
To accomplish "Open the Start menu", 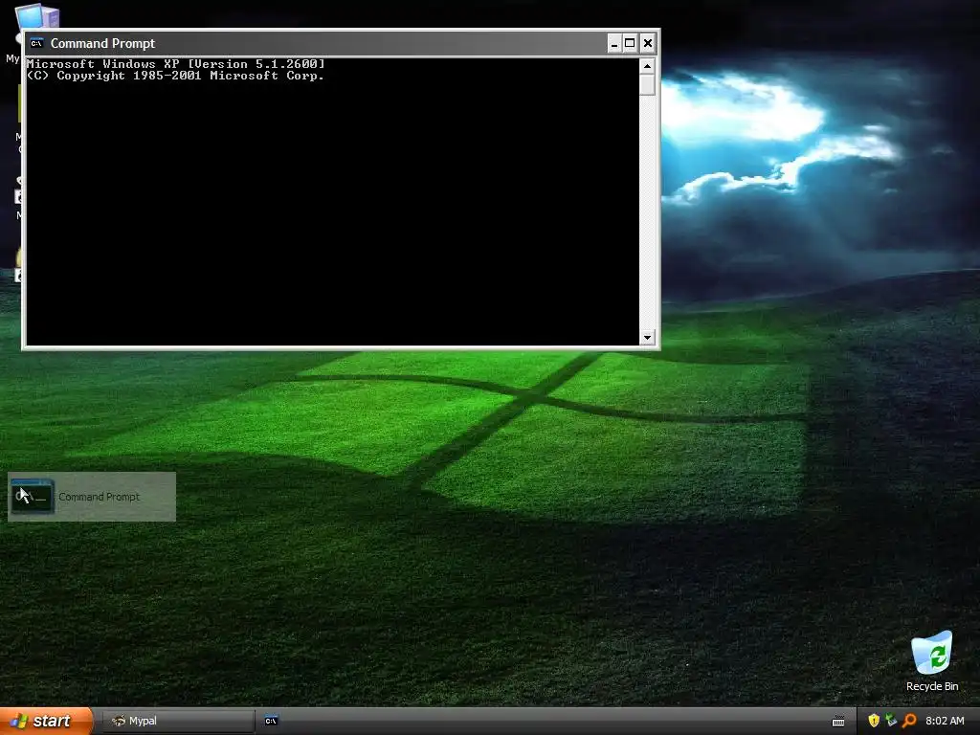I will point(46,721).
